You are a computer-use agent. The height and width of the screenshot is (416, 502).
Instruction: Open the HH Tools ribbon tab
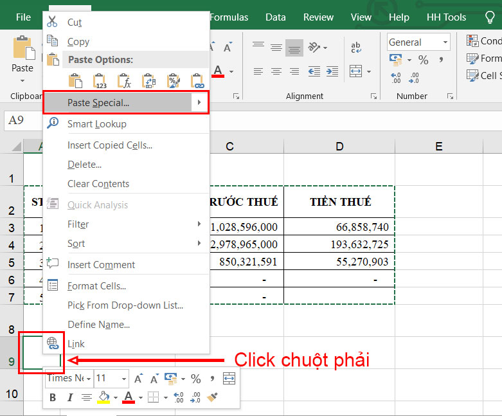pyautogui.click(x=446, y=17)
